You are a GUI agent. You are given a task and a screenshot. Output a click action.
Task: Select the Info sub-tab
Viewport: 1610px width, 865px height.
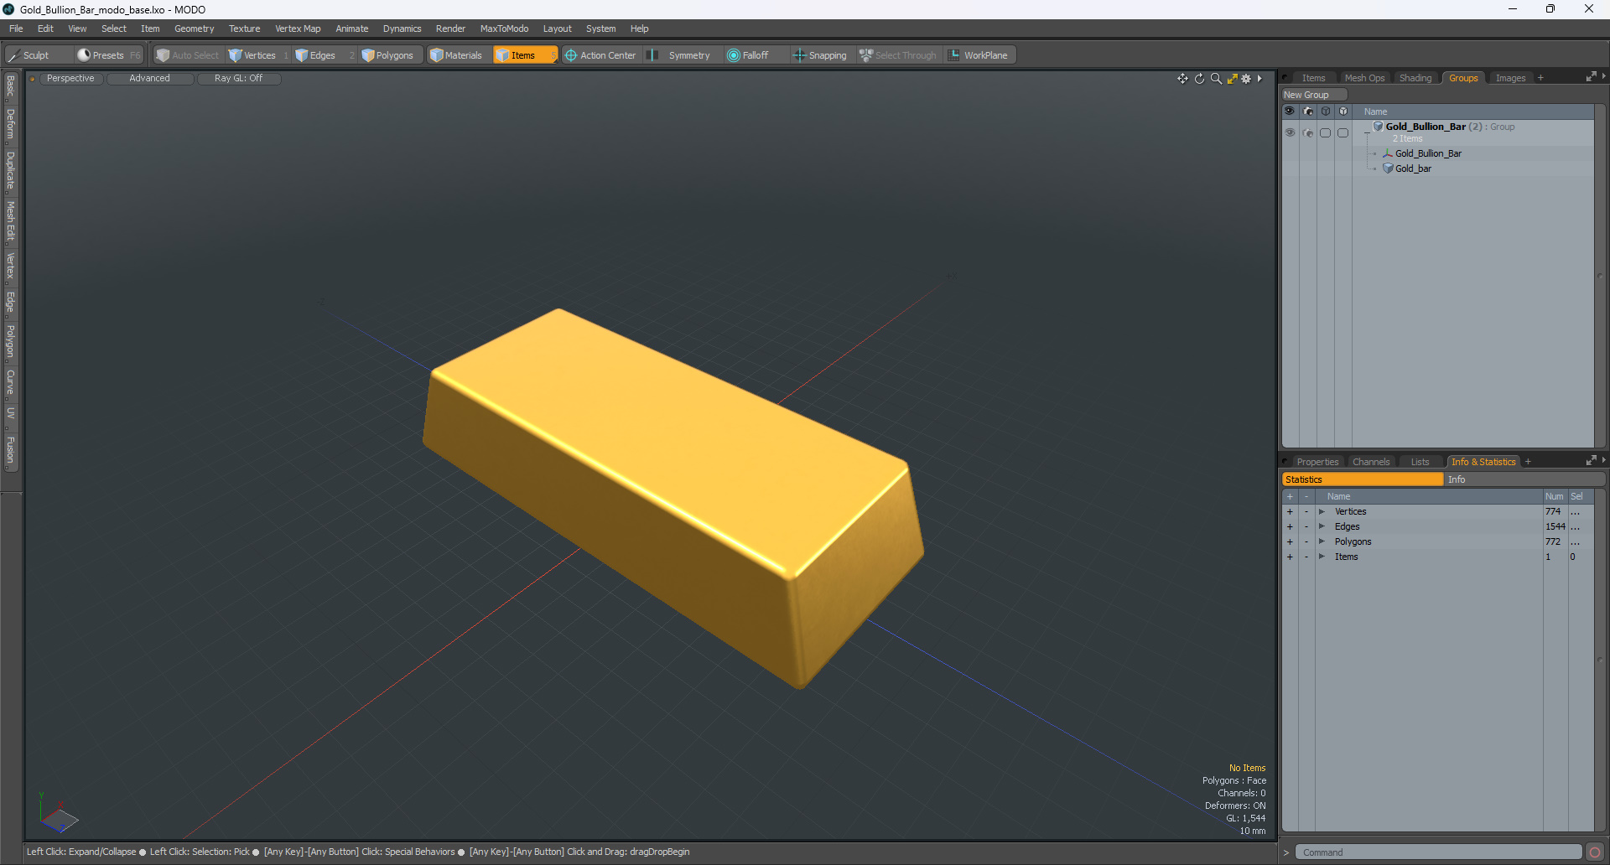1524,479
